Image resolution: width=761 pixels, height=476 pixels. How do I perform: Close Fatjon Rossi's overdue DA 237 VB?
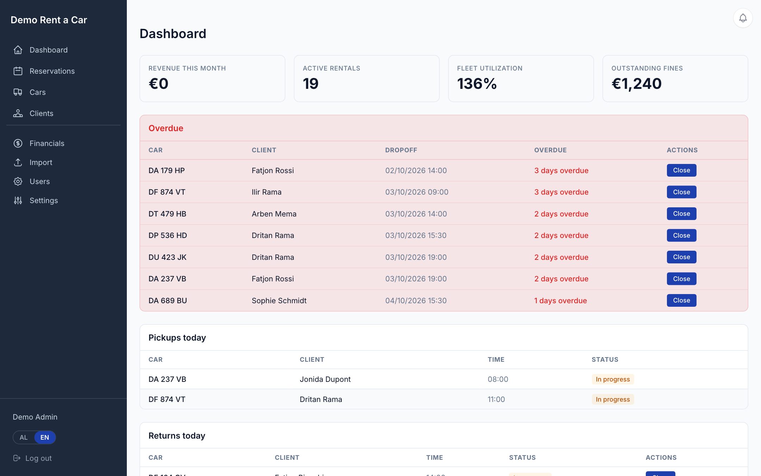(x=681, y=279)
